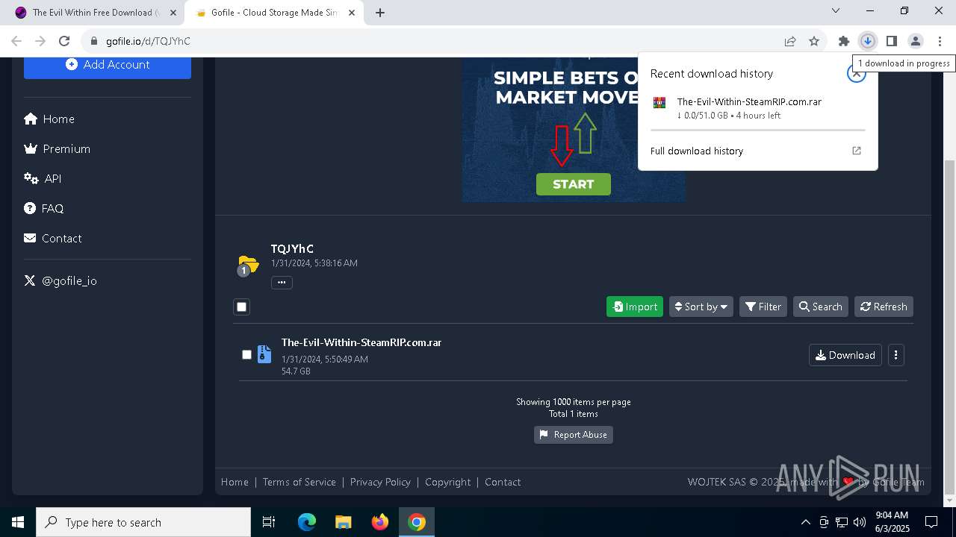Bookmark this page with star icon
This screenshot has height=537, width=956.
(814, 41)
